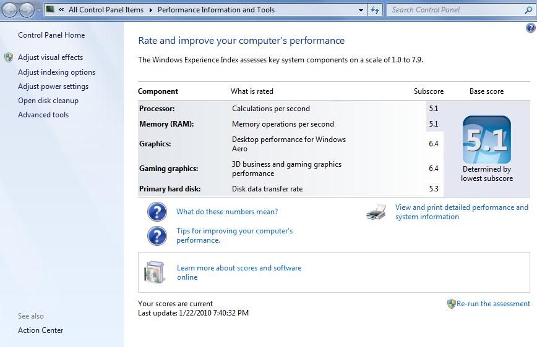Click the Forward navigation arrow button
This screenshot has width=537, height=347.
27,10
